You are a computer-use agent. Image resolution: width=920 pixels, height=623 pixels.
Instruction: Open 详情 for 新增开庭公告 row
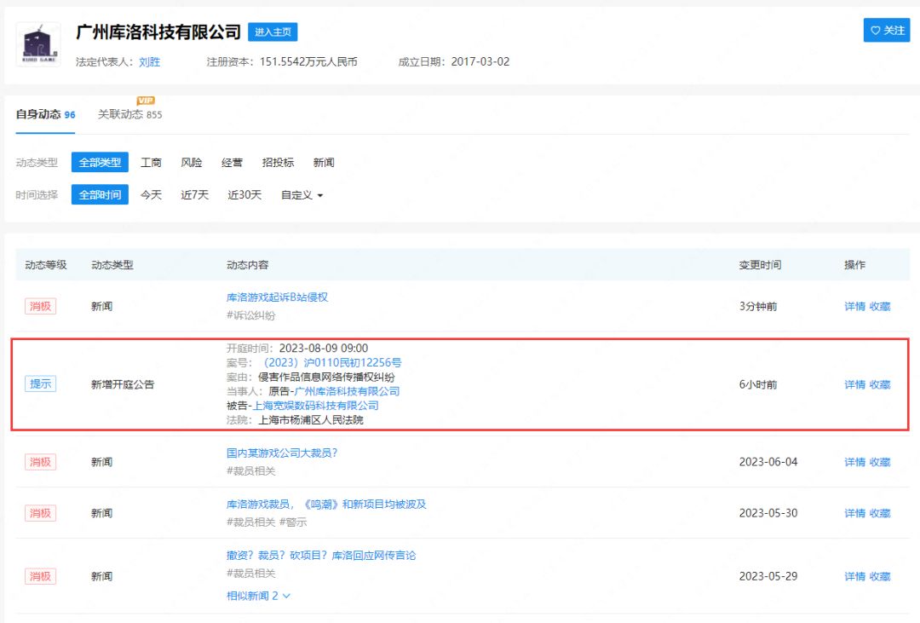point(854,384)
